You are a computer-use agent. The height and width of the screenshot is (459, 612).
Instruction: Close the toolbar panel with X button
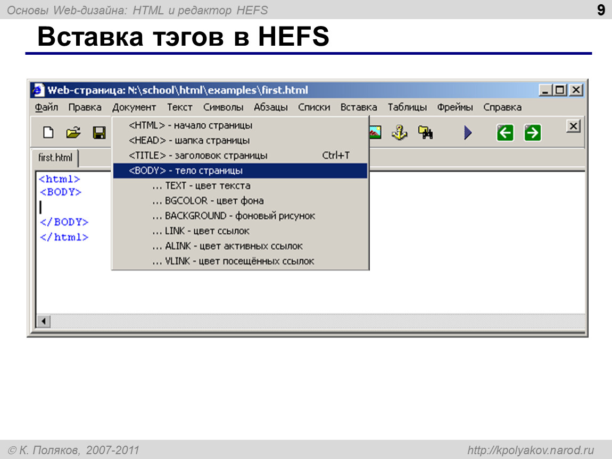[x=573, y=126]
